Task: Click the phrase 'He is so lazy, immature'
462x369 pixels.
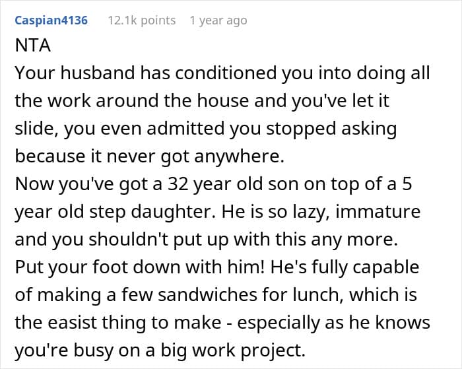Action: tap(321, 212)
